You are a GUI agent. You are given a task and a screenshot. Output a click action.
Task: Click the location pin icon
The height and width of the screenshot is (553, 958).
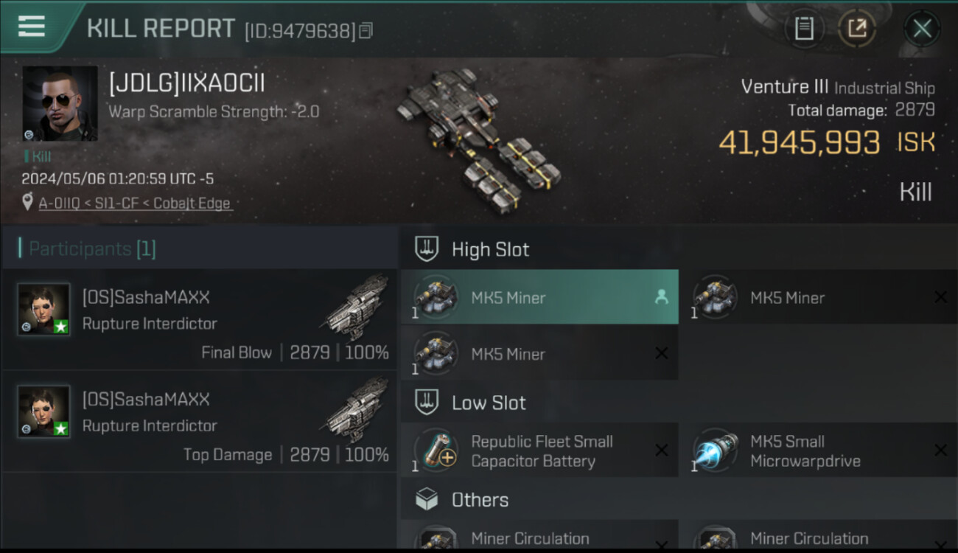tap(28, 203)
